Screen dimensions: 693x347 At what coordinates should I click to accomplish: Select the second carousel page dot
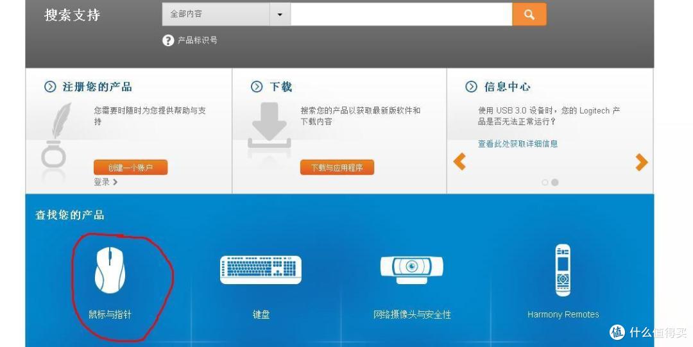click(554, 182)
